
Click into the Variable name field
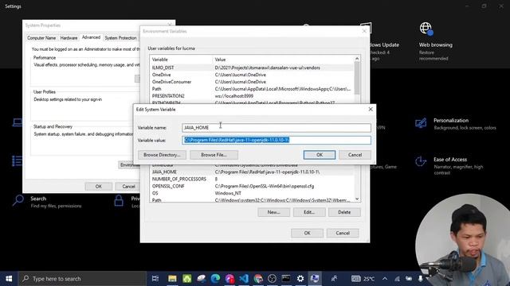click(x=277, y=127)
